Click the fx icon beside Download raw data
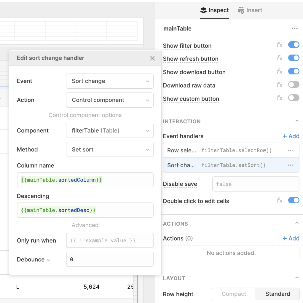The height and width of the screenshot is (303, 303). tap(279, 84)
